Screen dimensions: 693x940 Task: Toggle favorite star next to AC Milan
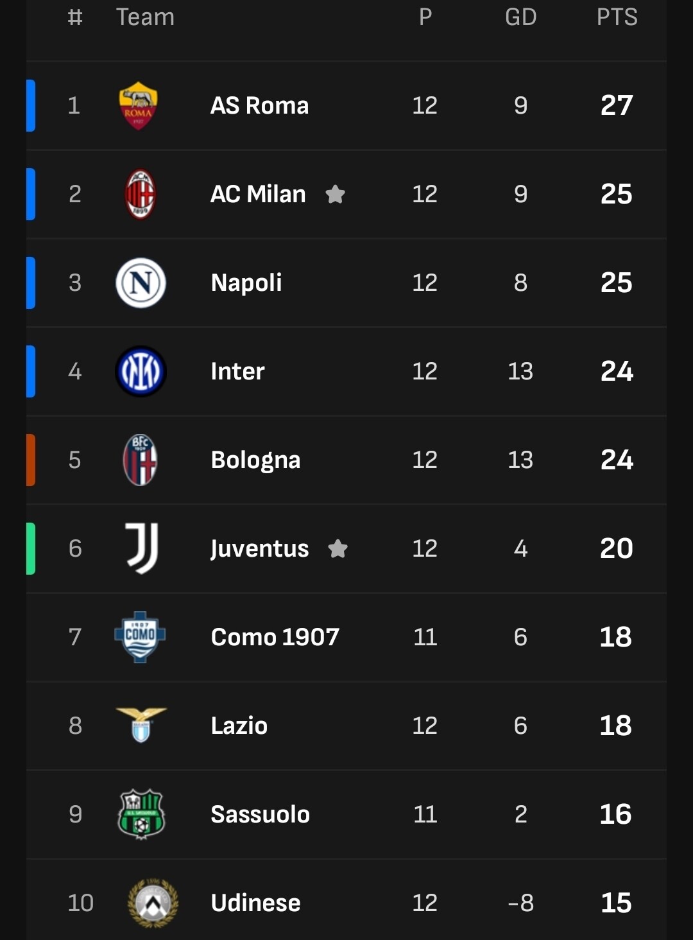335,194
